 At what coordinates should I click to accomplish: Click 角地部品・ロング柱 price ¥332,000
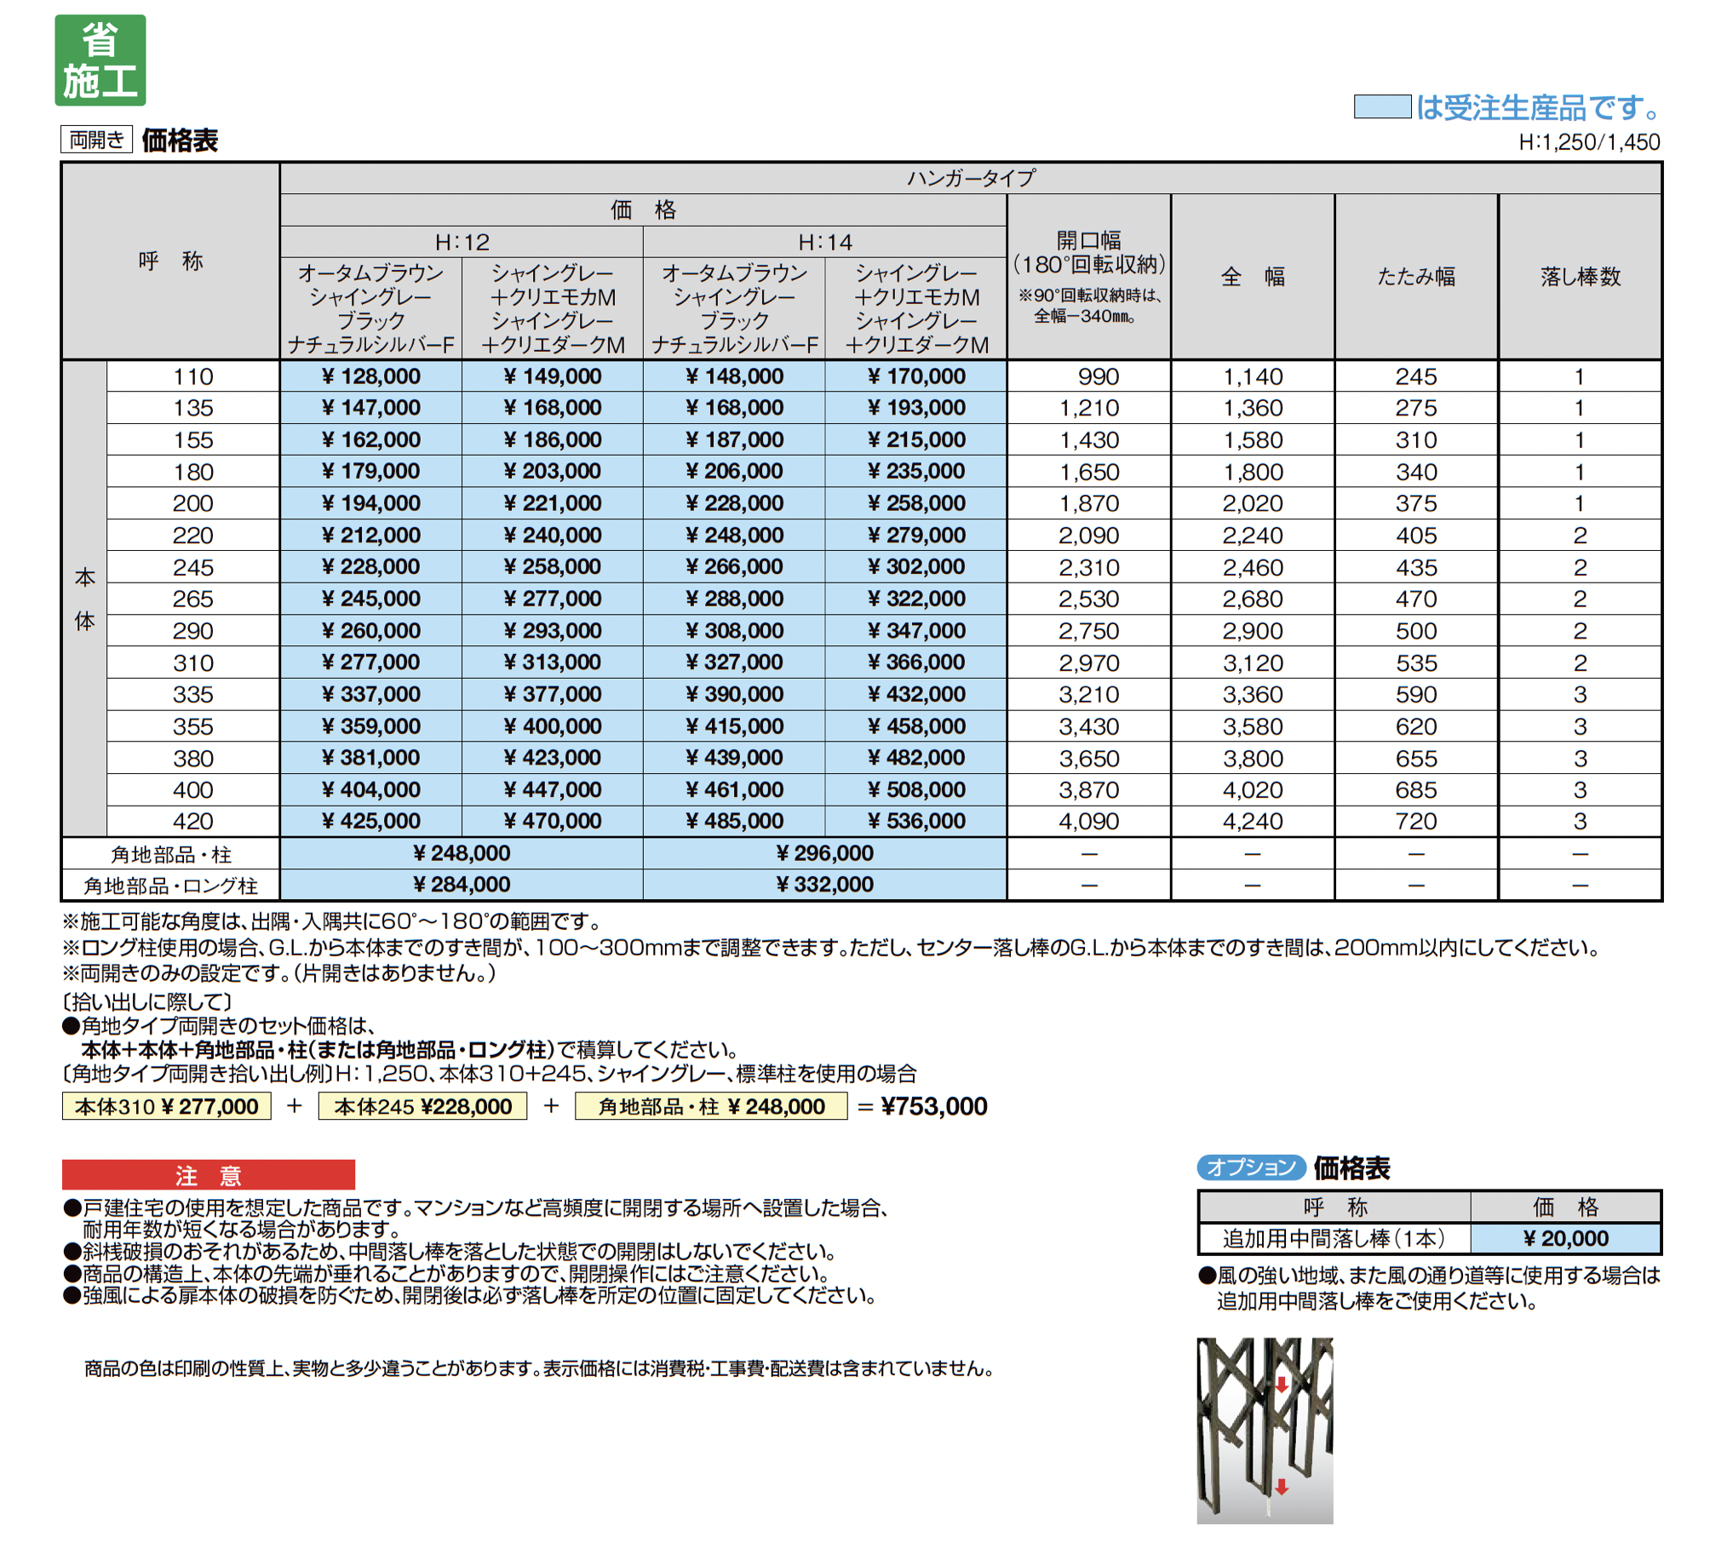pos(824,884)
